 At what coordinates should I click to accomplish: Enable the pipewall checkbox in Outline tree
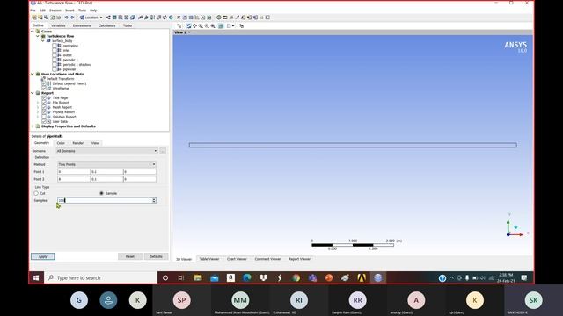pos(55,69)
